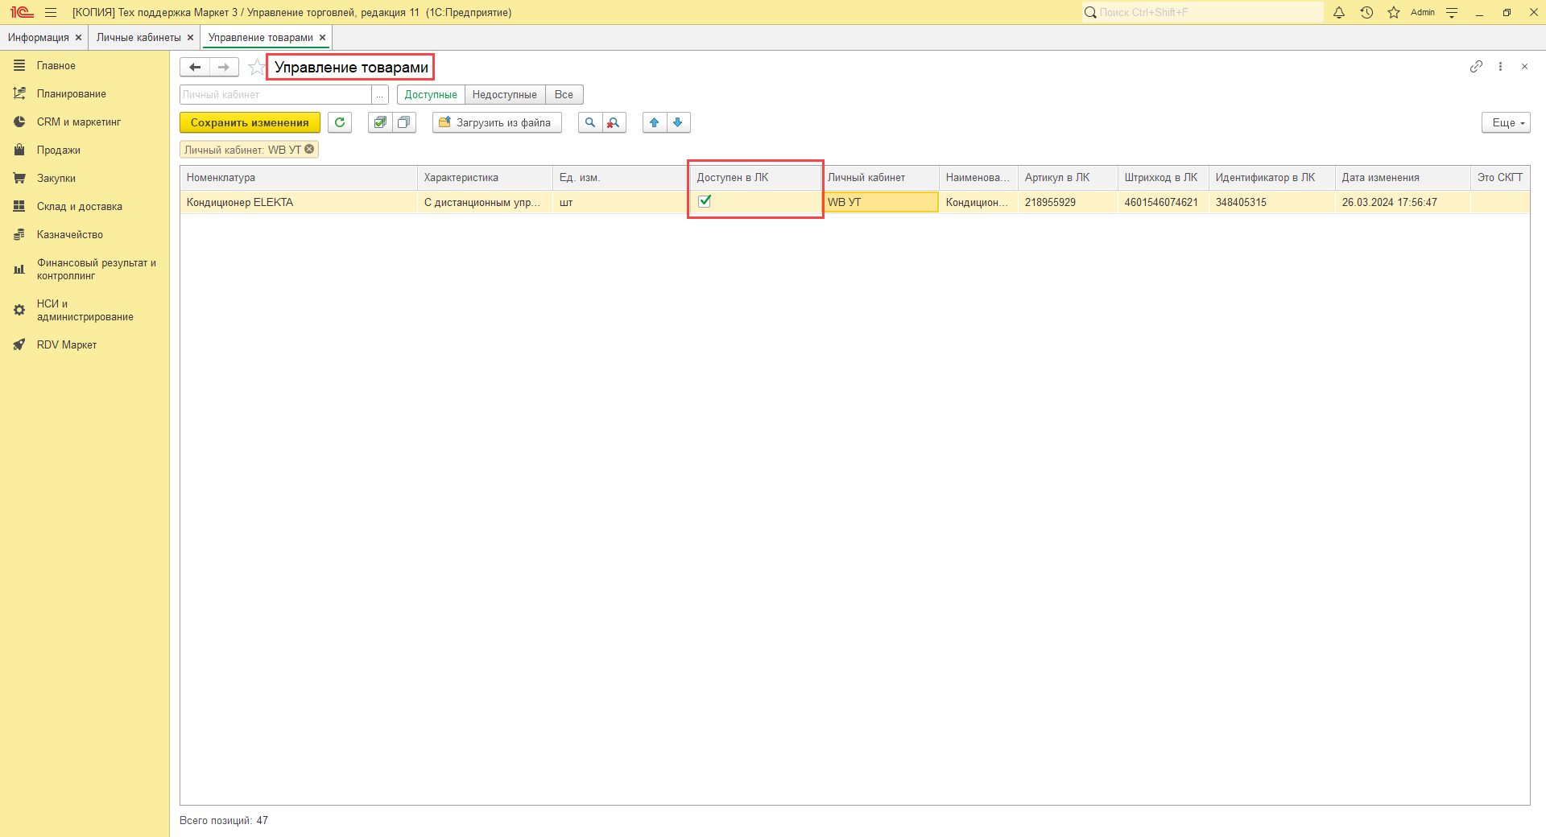Viewport: 1546px width, 837px height.
Task: Open favorites star in the title bar
Action: tap(1394, 12)
